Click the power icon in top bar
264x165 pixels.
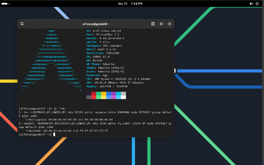pos(257,4)
